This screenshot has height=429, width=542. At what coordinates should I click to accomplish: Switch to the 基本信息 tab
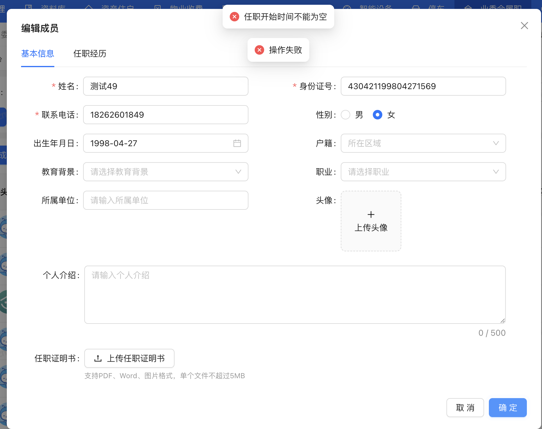coord(38,54)
